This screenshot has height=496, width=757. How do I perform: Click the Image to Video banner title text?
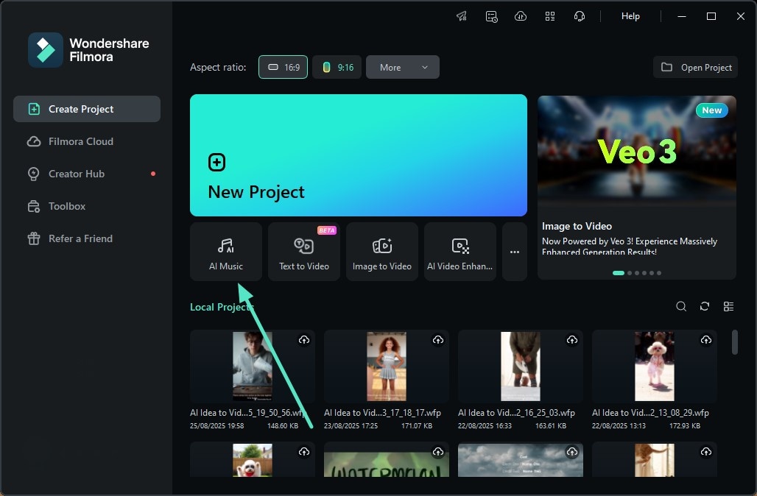(577, 226)
